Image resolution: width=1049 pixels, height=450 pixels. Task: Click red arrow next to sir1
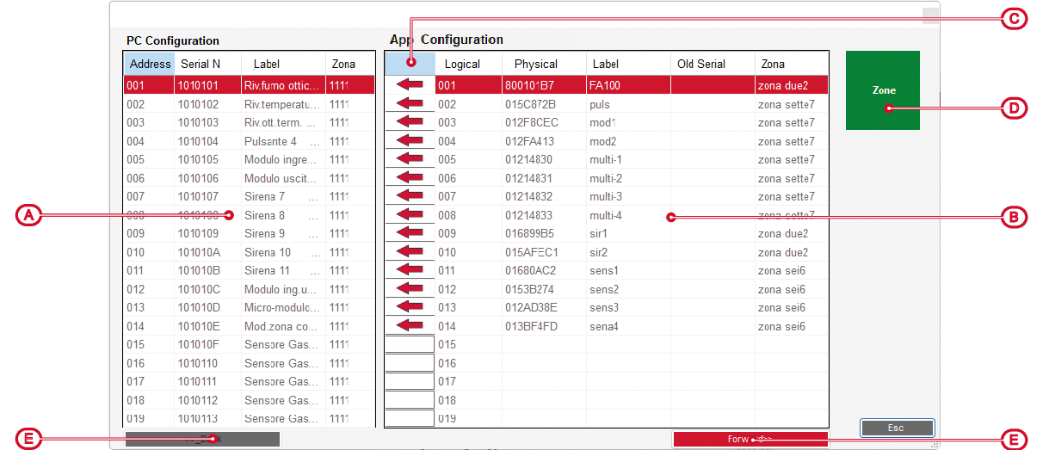[x=410, y=233]
